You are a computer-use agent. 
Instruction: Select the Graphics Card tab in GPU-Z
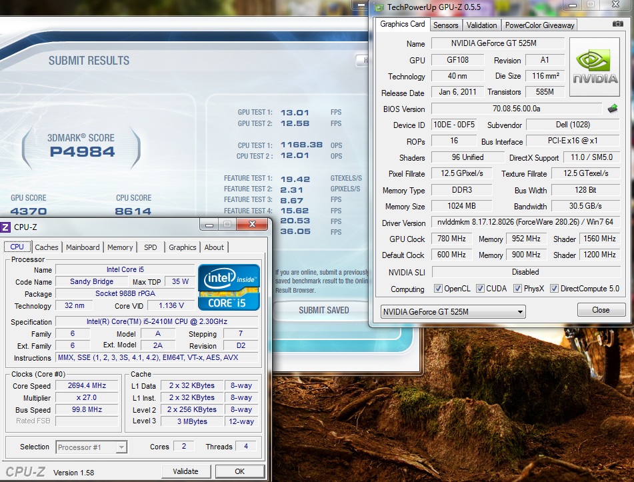click(x=402, y=24)
